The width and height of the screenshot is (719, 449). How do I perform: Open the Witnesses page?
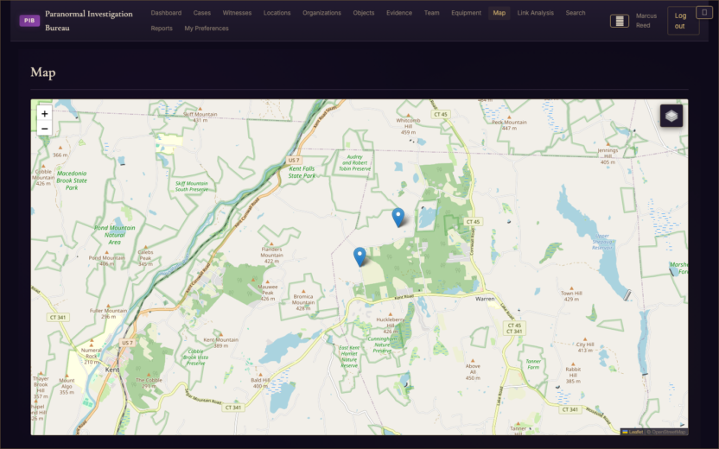(237, 13)
